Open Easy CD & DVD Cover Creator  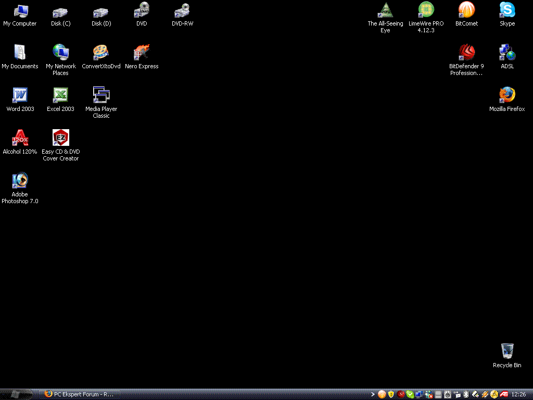(60, 138)
